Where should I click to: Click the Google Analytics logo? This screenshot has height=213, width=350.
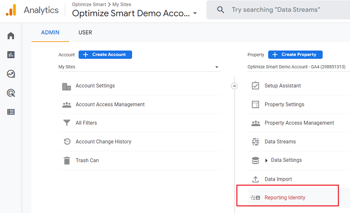click(x=11, y=10)
